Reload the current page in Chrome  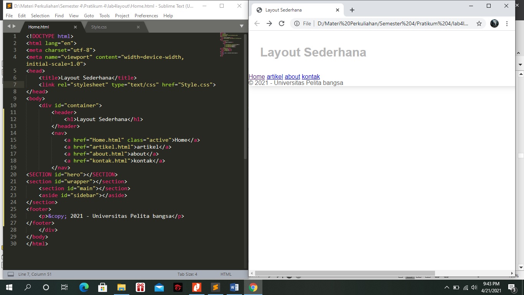pyautogui.click(x=282, y=23)
